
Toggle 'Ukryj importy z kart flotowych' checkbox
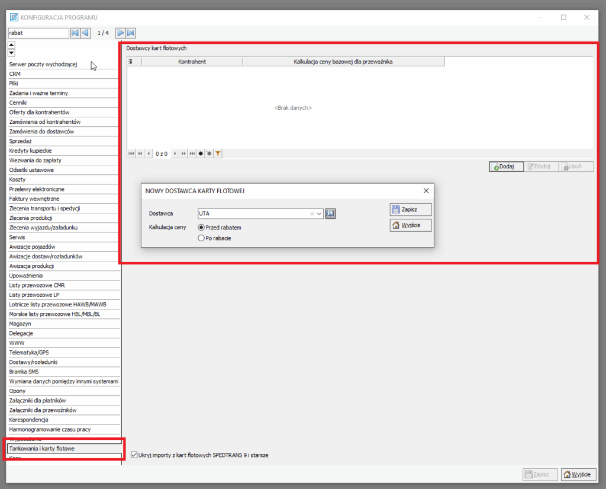133,455
